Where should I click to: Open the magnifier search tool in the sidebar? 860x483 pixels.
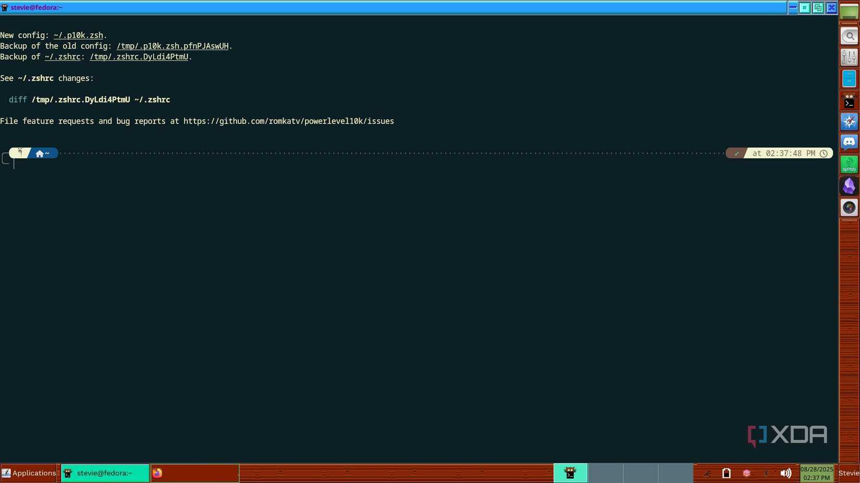[x=849, y=35]
